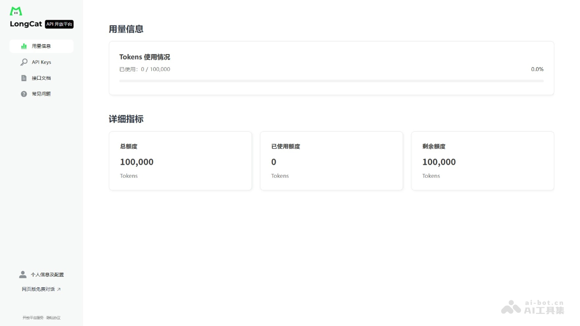Image resolution: width=580 pixels, height=326 pixels.
Task: Click the key icon beside API Keys
Action: 24,62
